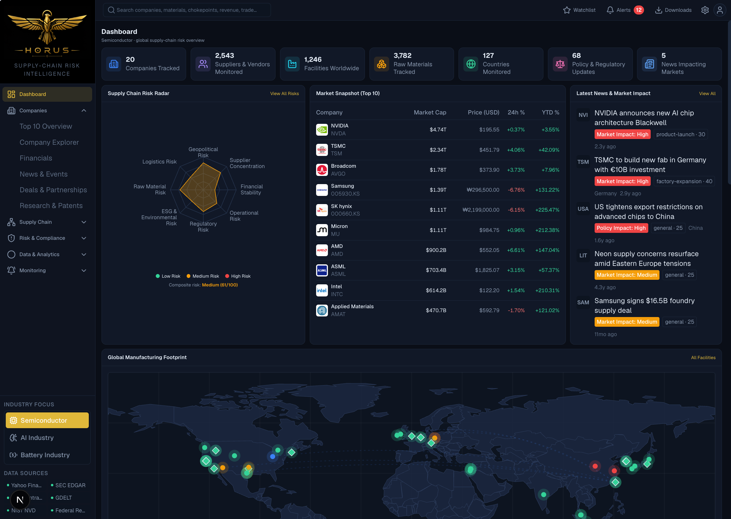Click the News Impacting Markets newspaper icon
Screen dimensions: 731x519
(649, 64)
